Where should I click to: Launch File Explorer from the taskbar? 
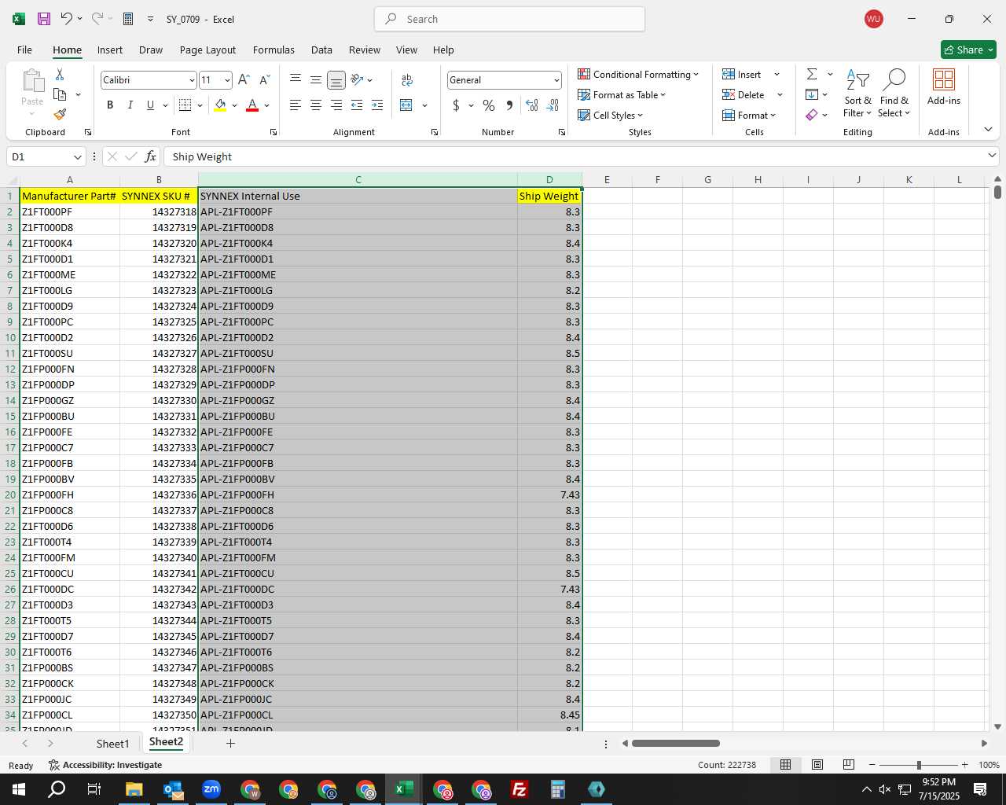pos(134,789)
